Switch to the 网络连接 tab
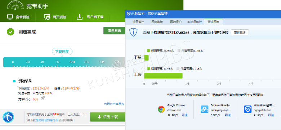 pyautogui.click(x=157, y=22)
